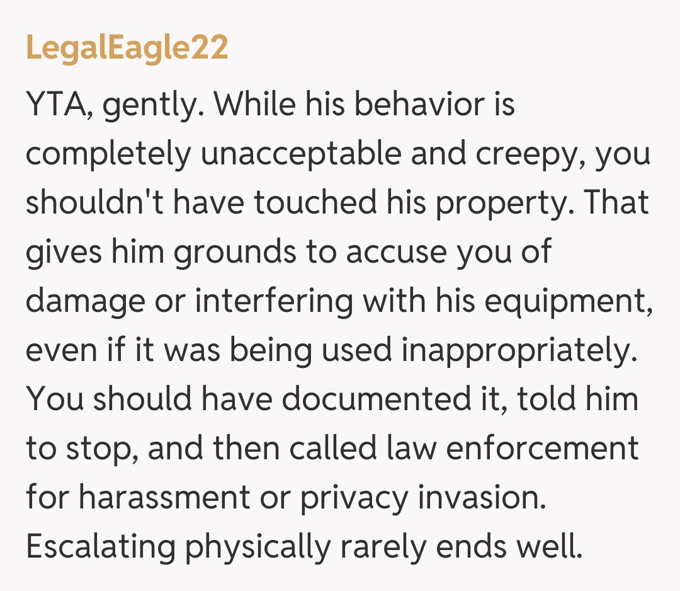Click the phrase "rarely ends well"

(461, 546)
